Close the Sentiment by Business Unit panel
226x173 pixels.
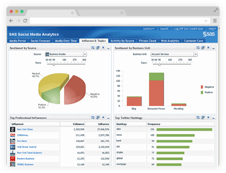[x=208, y=48]
